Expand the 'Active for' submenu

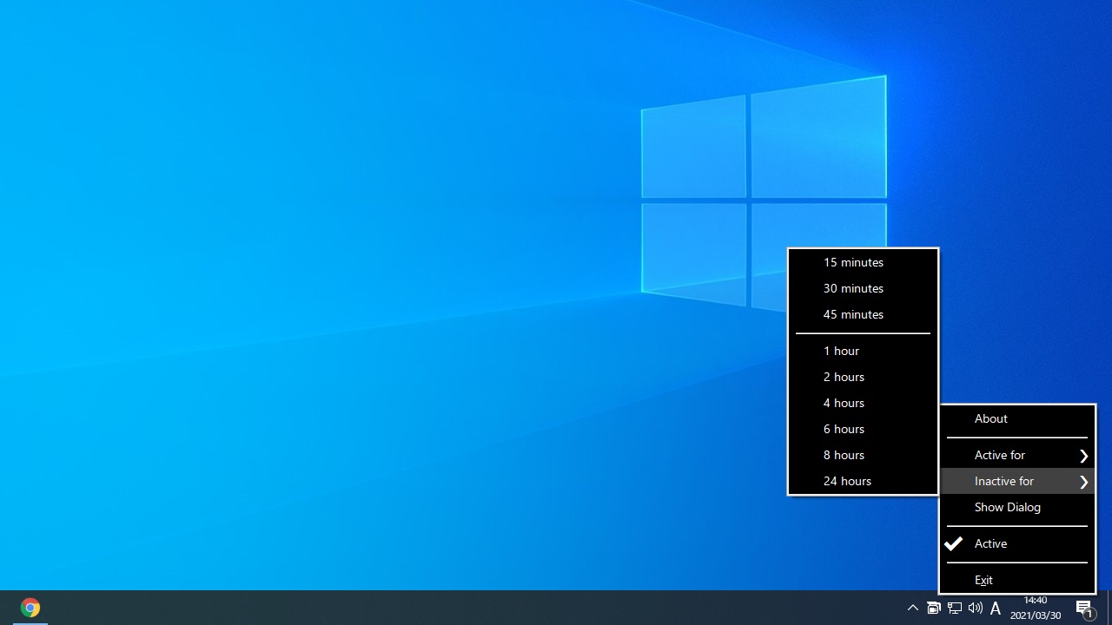point(1017,455)
